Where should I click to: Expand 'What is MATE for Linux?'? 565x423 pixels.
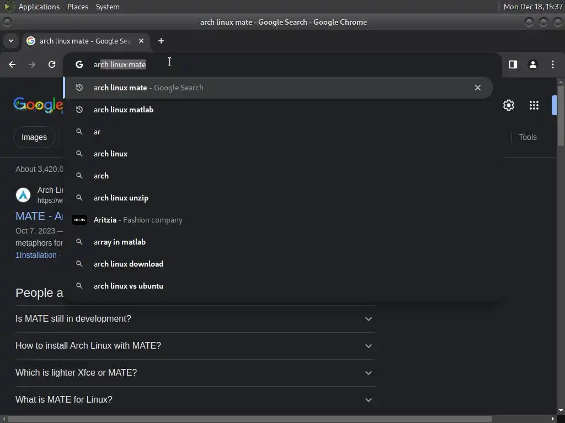tap(195, 400)
